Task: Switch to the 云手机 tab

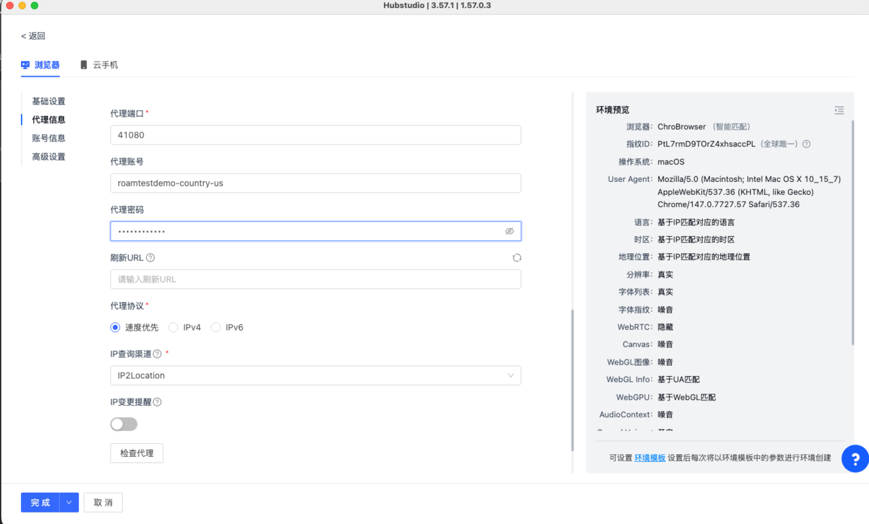Action: (x=99, y=65)
